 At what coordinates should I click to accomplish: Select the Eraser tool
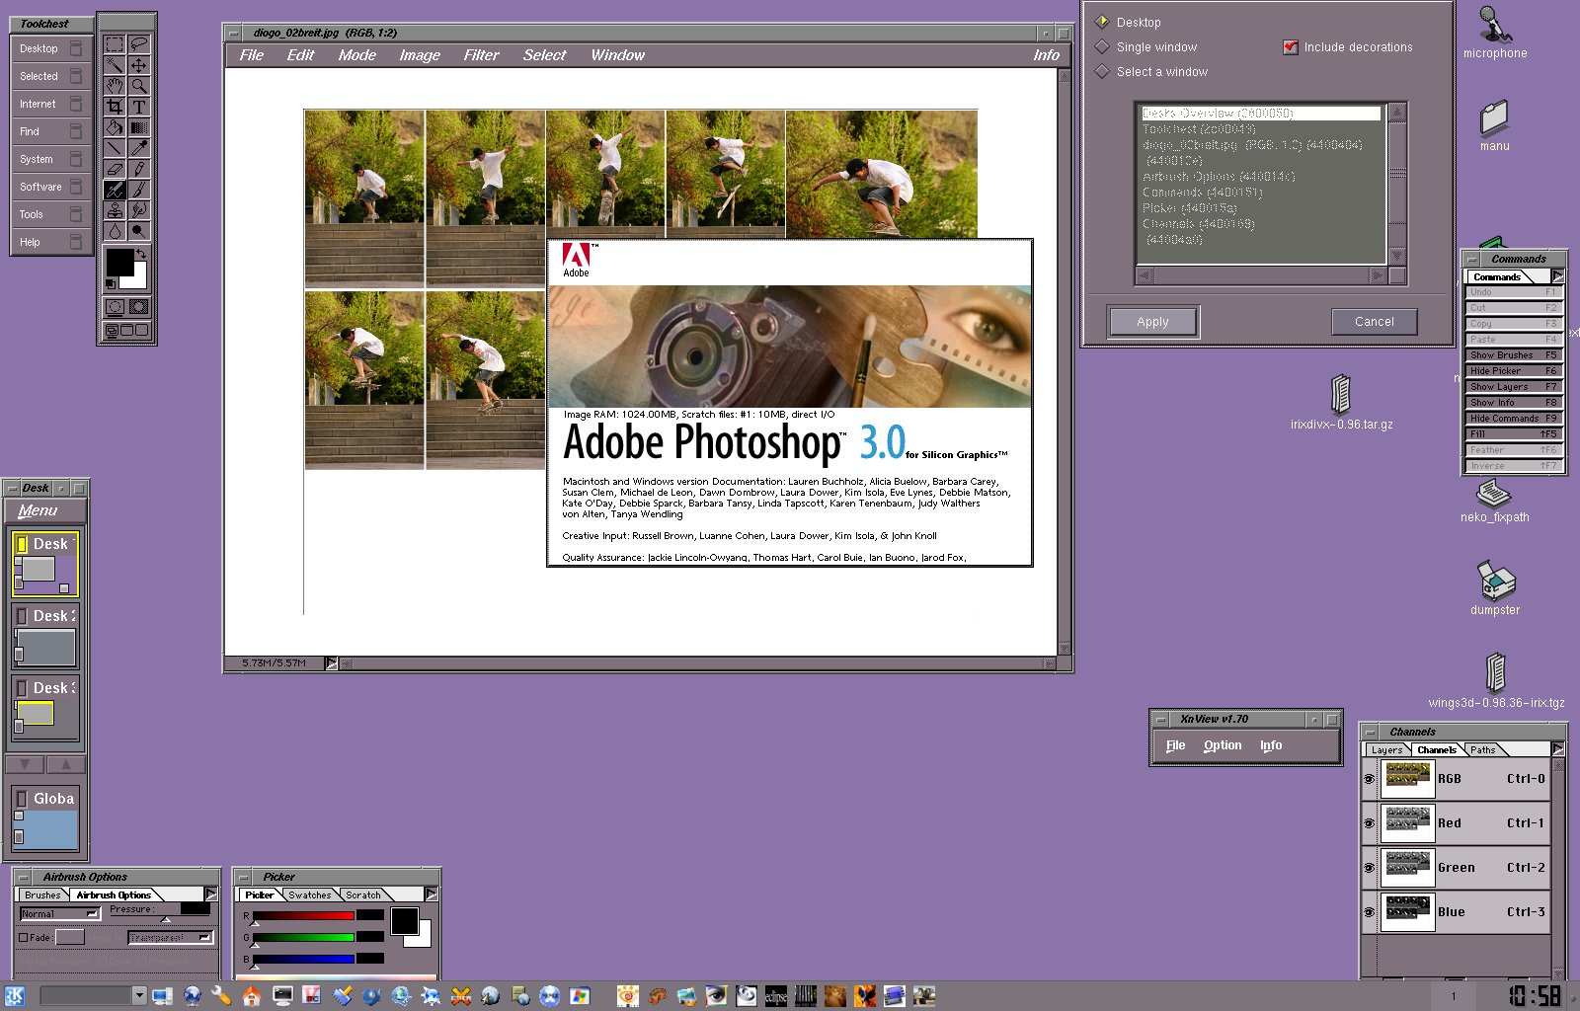(115, 169)
